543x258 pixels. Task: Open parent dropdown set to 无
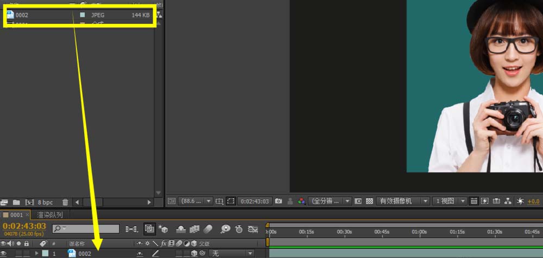[231, 254]
